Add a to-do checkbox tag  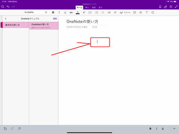click(x=135, y=12)
